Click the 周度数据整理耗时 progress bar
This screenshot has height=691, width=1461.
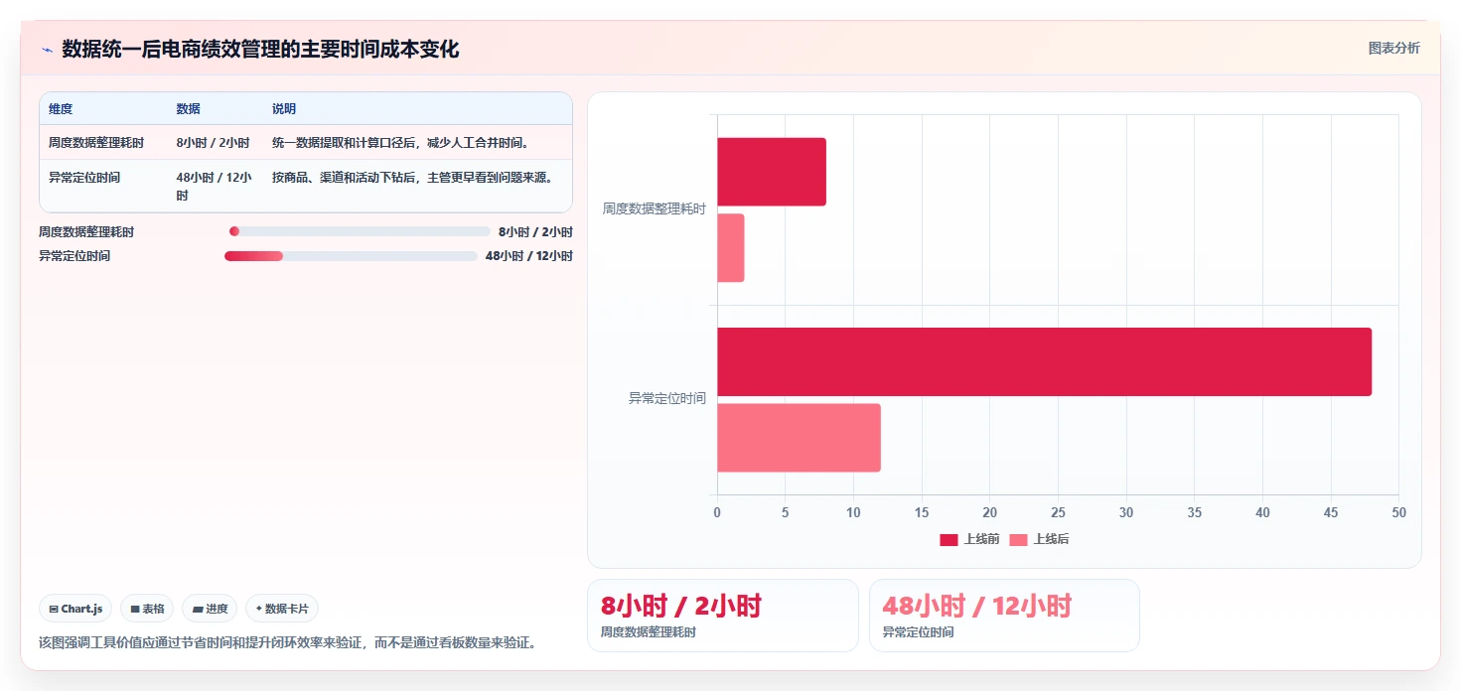(x=360, y=231)
